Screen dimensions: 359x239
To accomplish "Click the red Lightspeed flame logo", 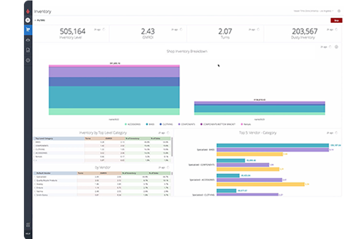I will pos(28,11).
